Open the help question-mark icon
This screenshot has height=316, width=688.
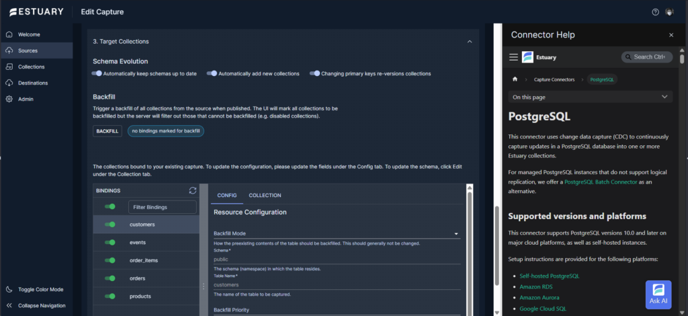point(656,12)
